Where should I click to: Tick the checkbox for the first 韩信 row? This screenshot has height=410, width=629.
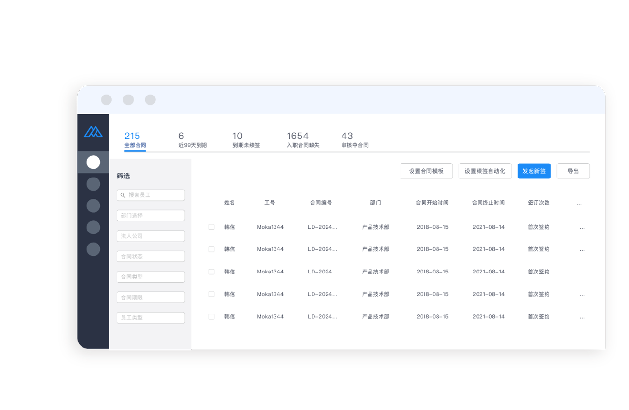[211, 227]
